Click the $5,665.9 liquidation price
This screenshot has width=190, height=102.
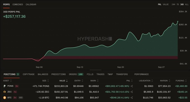[x=148, y=92]
